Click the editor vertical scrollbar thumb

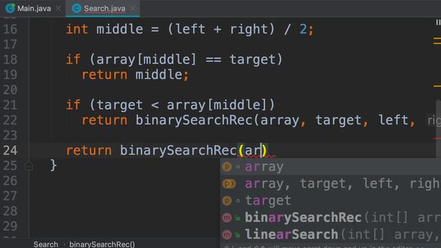click(438, 130)
